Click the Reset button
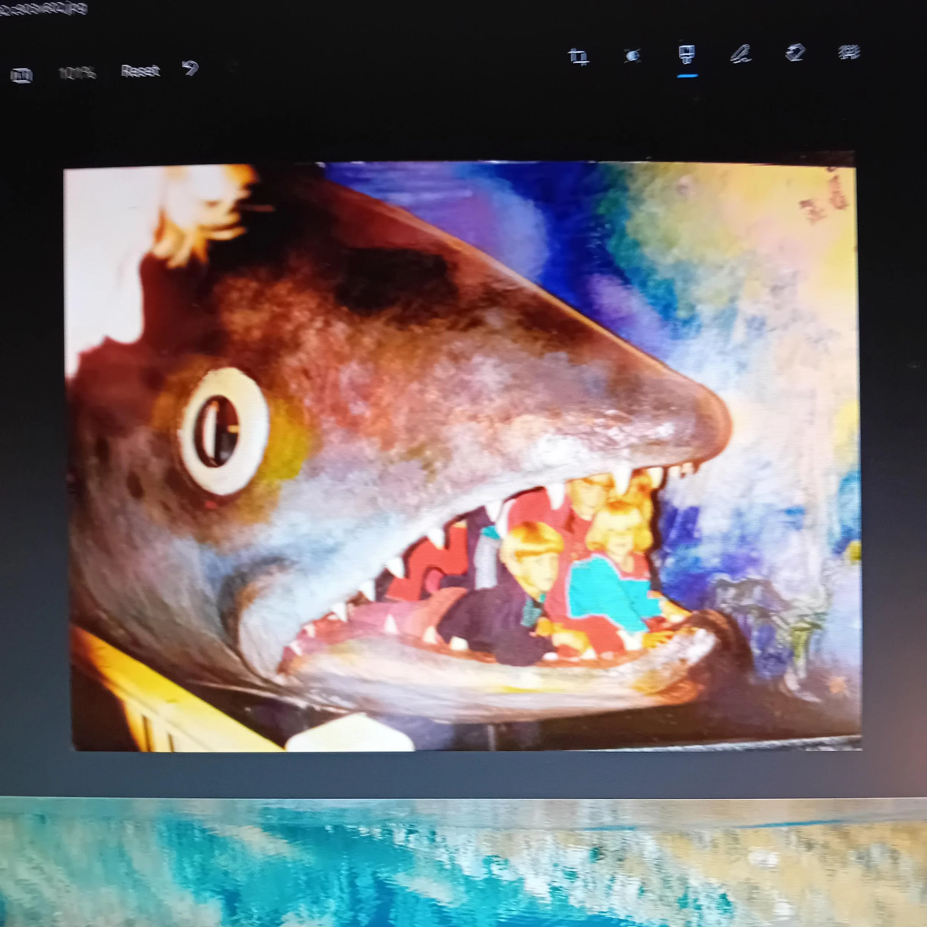Viewport: 927px width, 927px height. pos(140,71)
